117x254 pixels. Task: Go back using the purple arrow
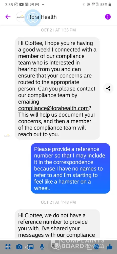click(8, 17)
